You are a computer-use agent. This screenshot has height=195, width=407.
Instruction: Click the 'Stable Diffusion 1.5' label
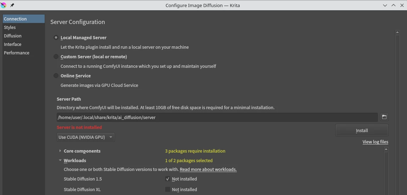coord(83,179)
